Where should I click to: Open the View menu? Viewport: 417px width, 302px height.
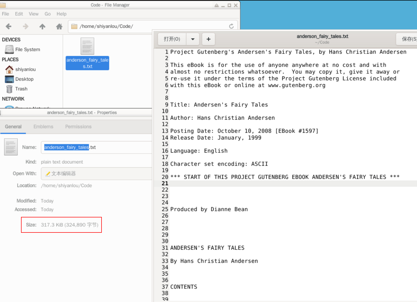[x=33, y=14]
